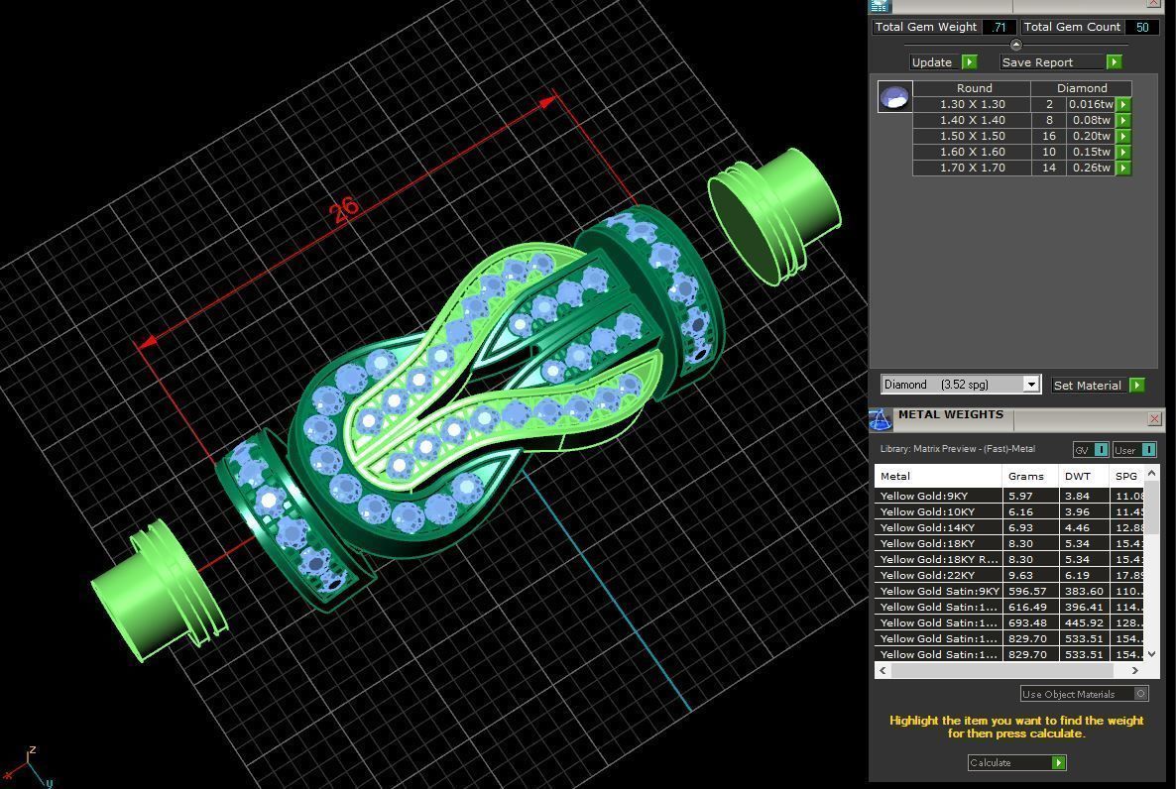Screen dimensions: 1176x789
Task: Close the gem report panel
Action: click(x=1154, y=4)
